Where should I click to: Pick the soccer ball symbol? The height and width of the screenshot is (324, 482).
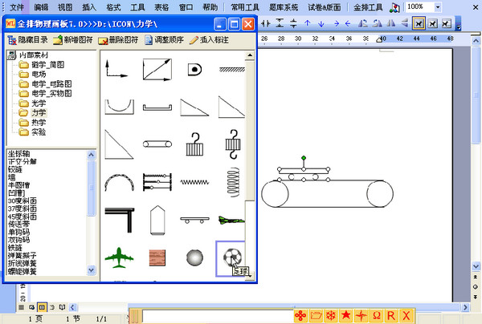coord(232,257)
